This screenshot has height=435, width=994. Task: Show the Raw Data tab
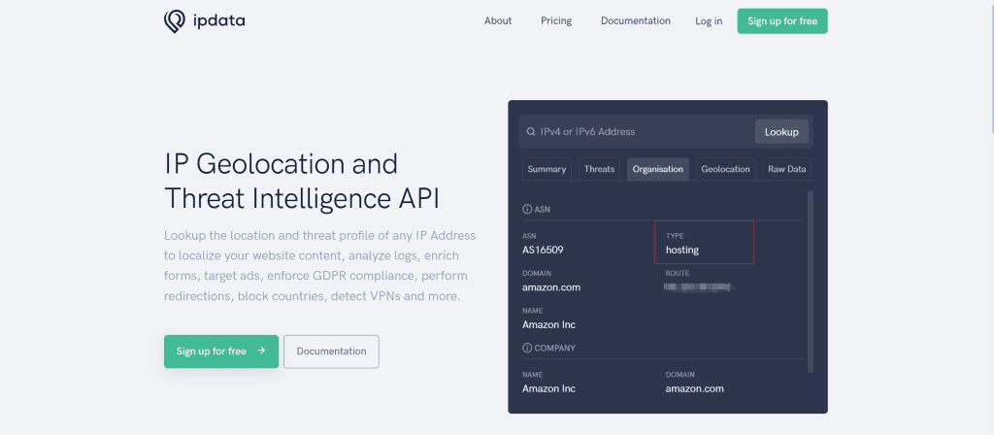(786, 169)
